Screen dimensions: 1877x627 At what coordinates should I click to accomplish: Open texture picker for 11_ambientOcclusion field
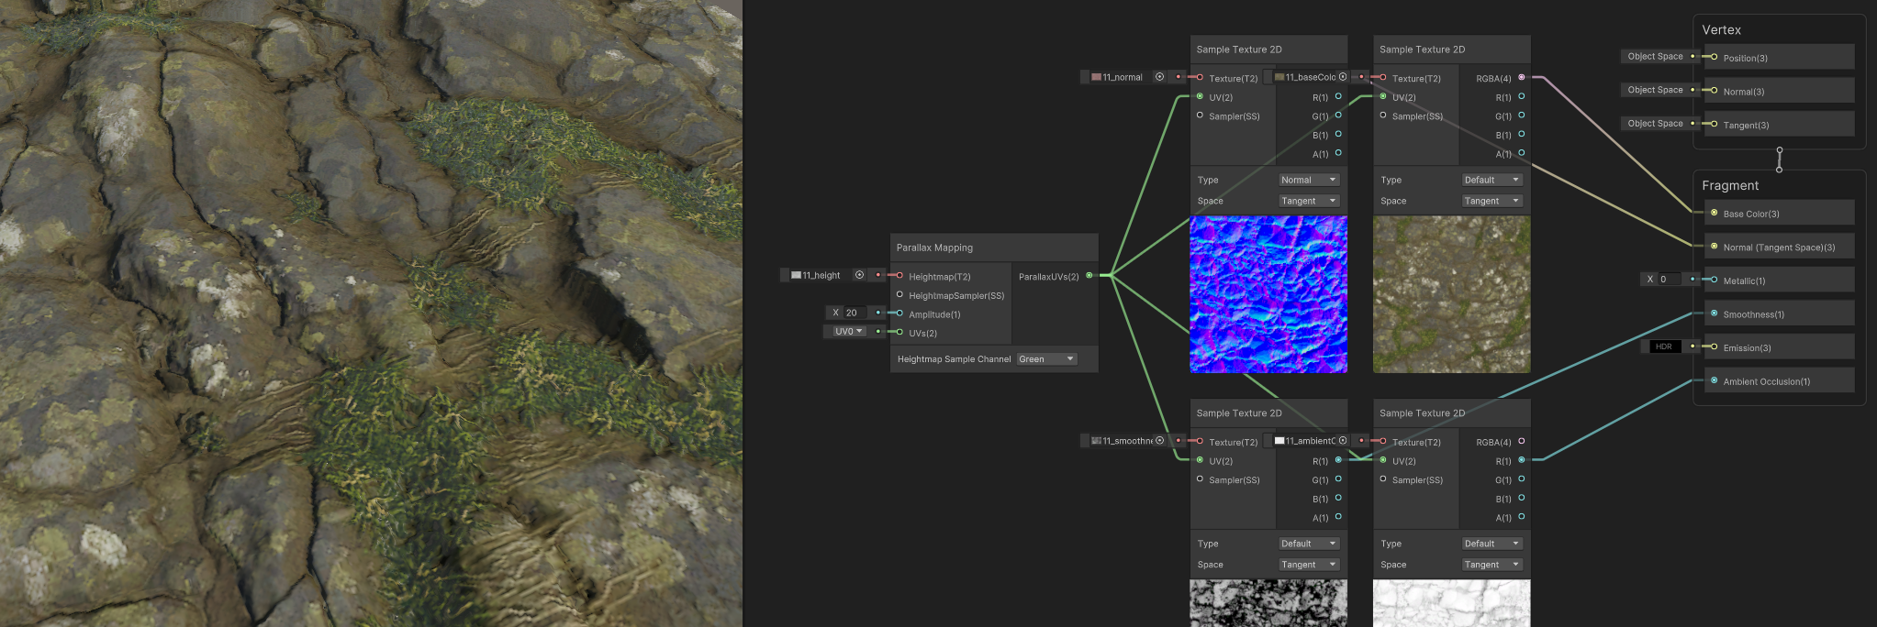(x=1343, y=441)
